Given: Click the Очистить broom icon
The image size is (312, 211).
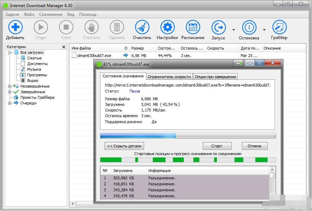Looking at the screenshot, I should click(142, 27).
